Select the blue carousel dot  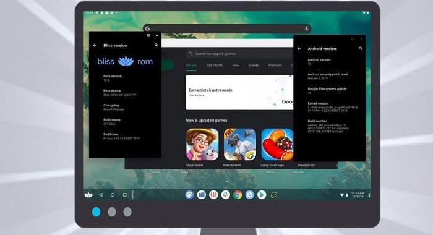pos(96,212)
